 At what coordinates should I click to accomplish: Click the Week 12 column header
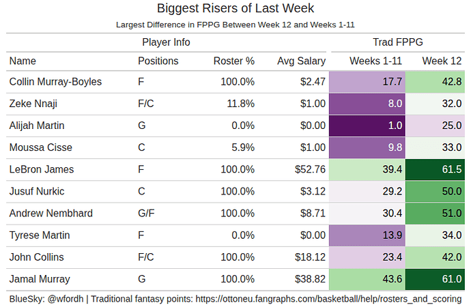442,61
